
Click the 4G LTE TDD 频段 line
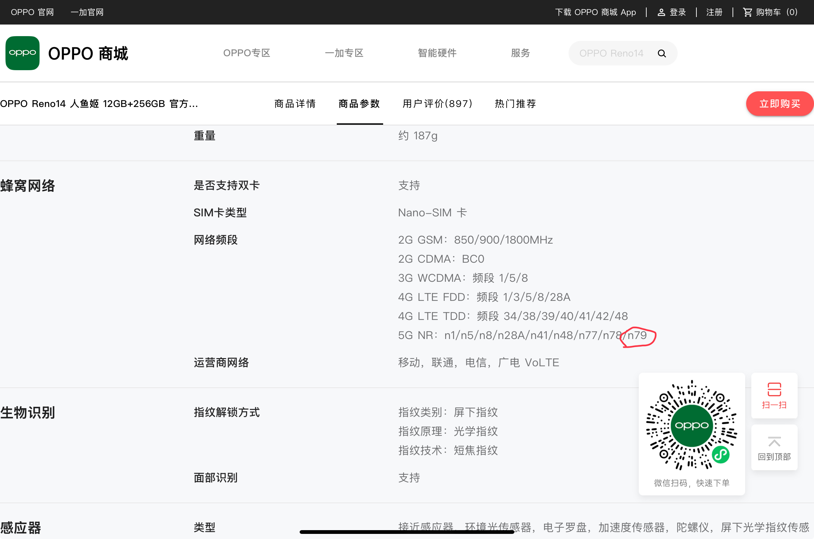click(x=513, y=316)
